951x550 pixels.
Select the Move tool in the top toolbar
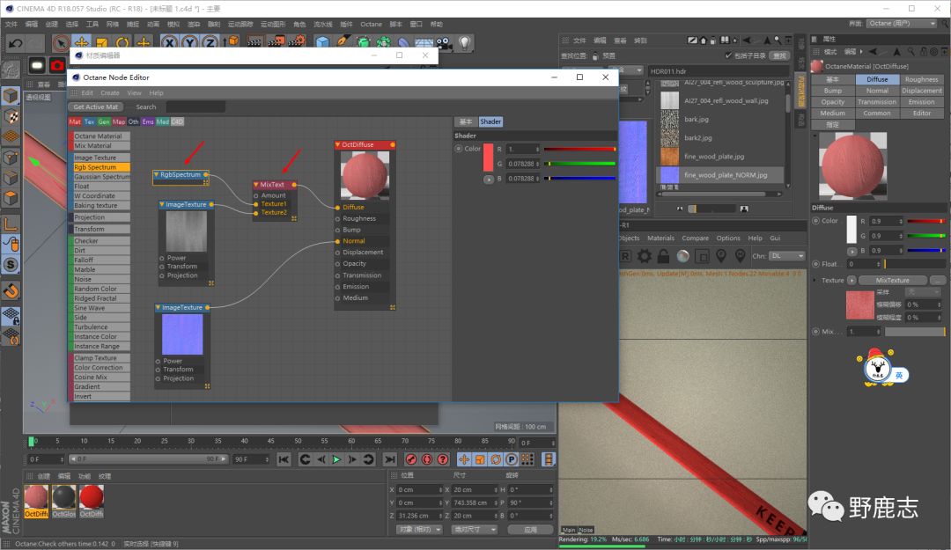[x=81, y=42]
